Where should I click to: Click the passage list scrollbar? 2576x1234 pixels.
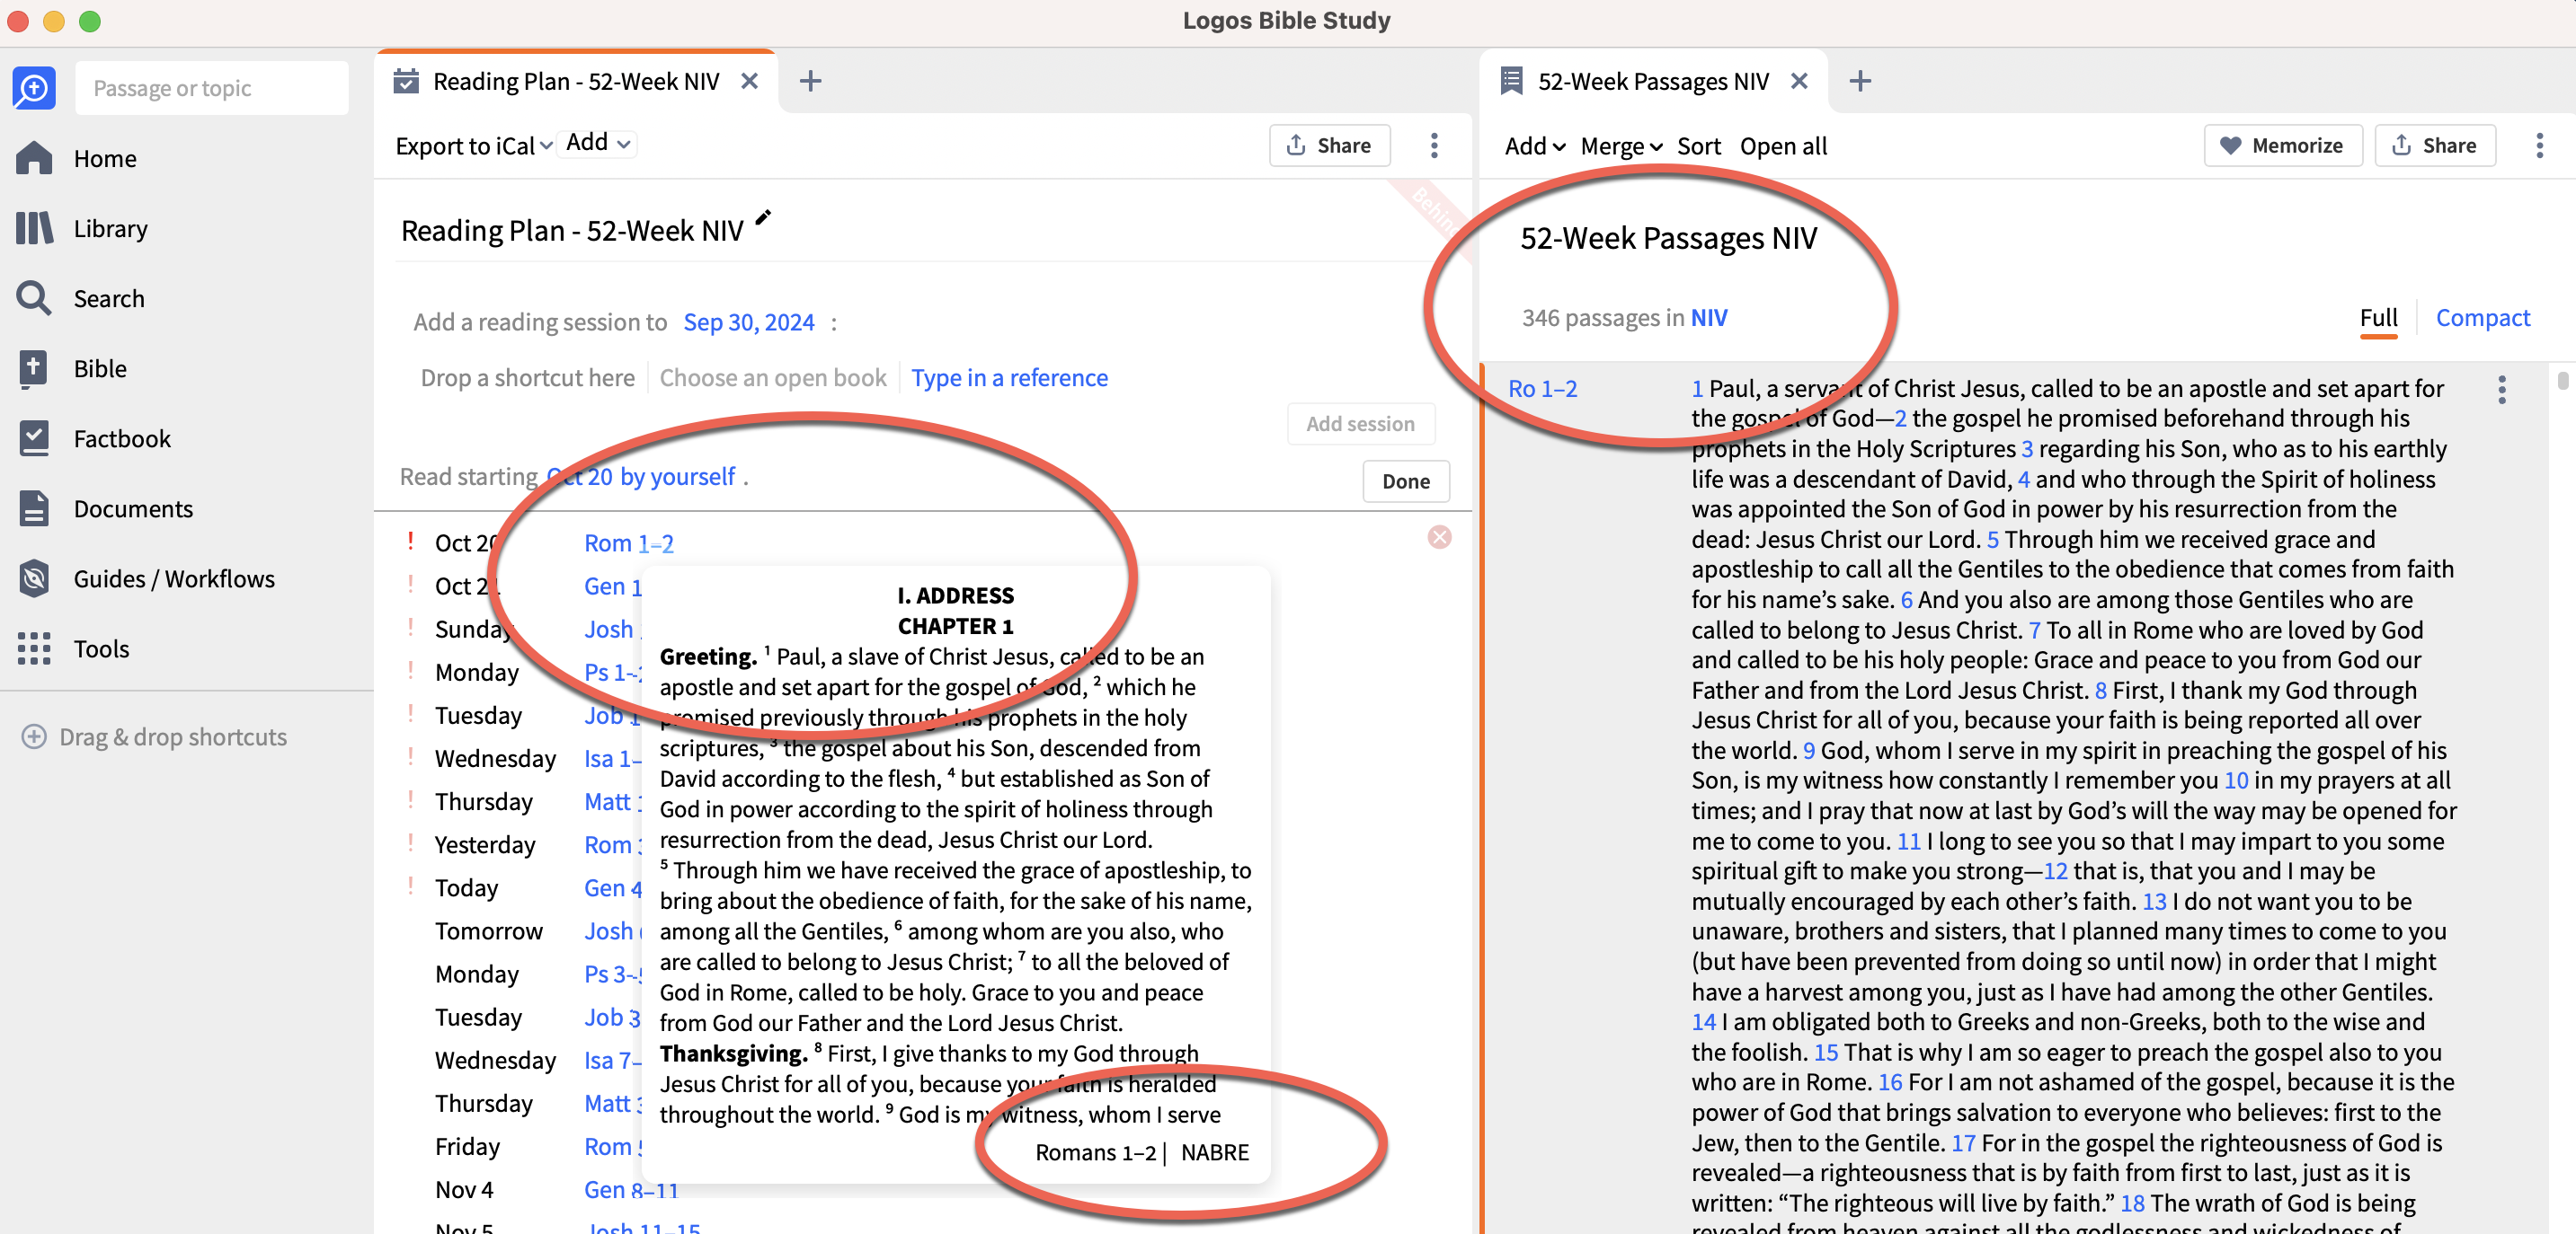2562,381
